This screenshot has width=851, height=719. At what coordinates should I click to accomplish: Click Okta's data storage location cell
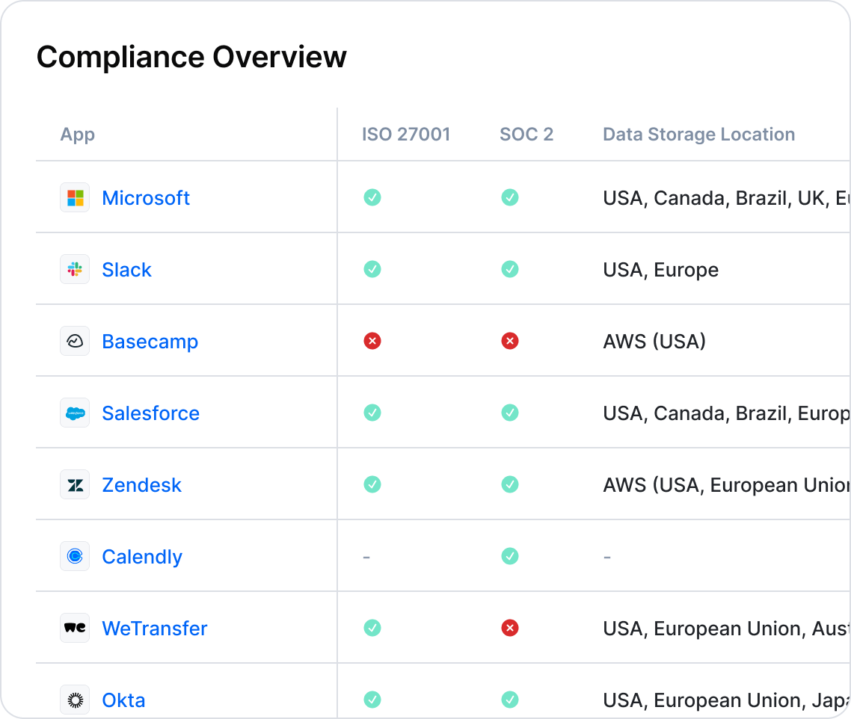coord(727,700)
